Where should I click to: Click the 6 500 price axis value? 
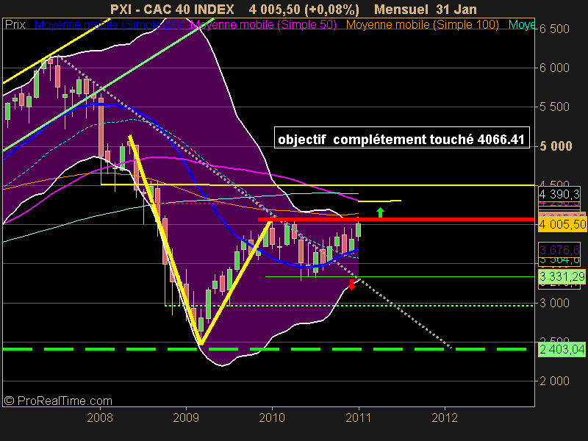[x=555, y=29]
